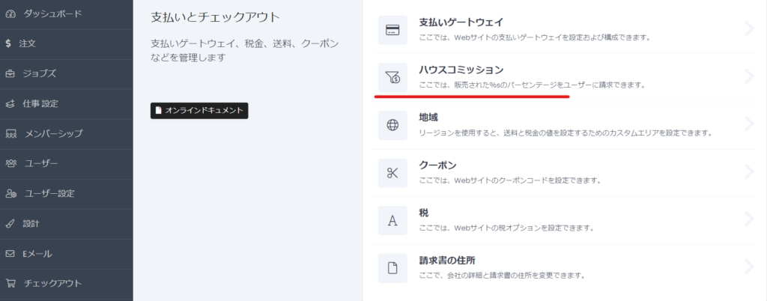Click the envelope icon next to Eメール
This screenshot has height=301, width=767.
(x=10, y=253)
